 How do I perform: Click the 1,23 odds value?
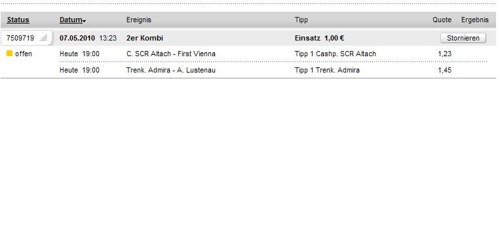tap(444, 54)
